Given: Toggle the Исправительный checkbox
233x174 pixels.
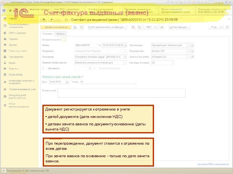Looking at the screenshot, I should click(x=64, y=40).
